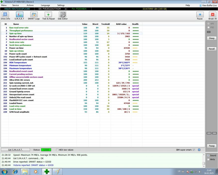Open the Disk Editor tool
The image size is (218, 175).
(x=63, y=15)
